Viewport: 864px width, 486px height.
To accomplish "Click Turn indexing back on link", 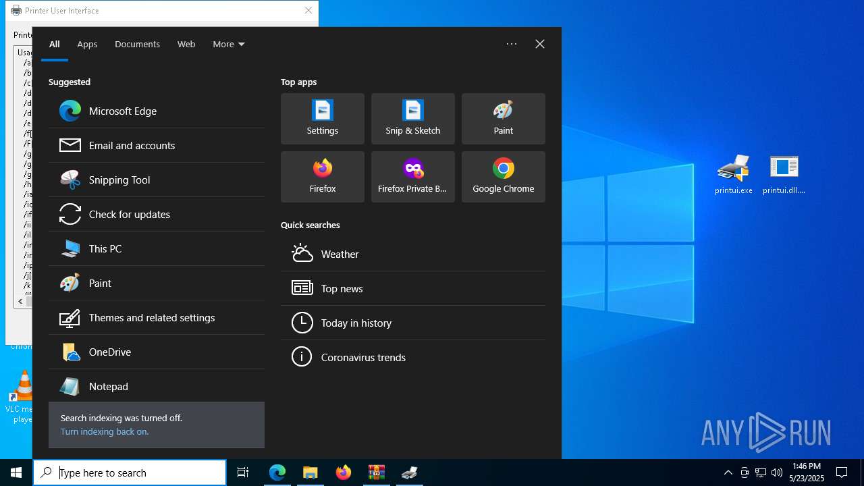I will tap(105, 431).
